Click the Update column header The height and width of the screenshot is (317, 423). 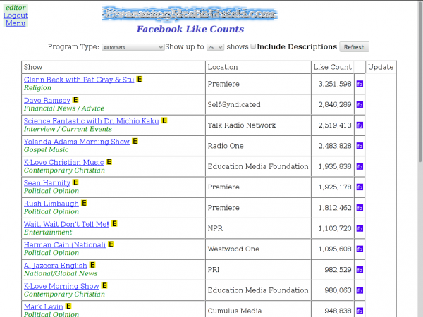(381, 67)
